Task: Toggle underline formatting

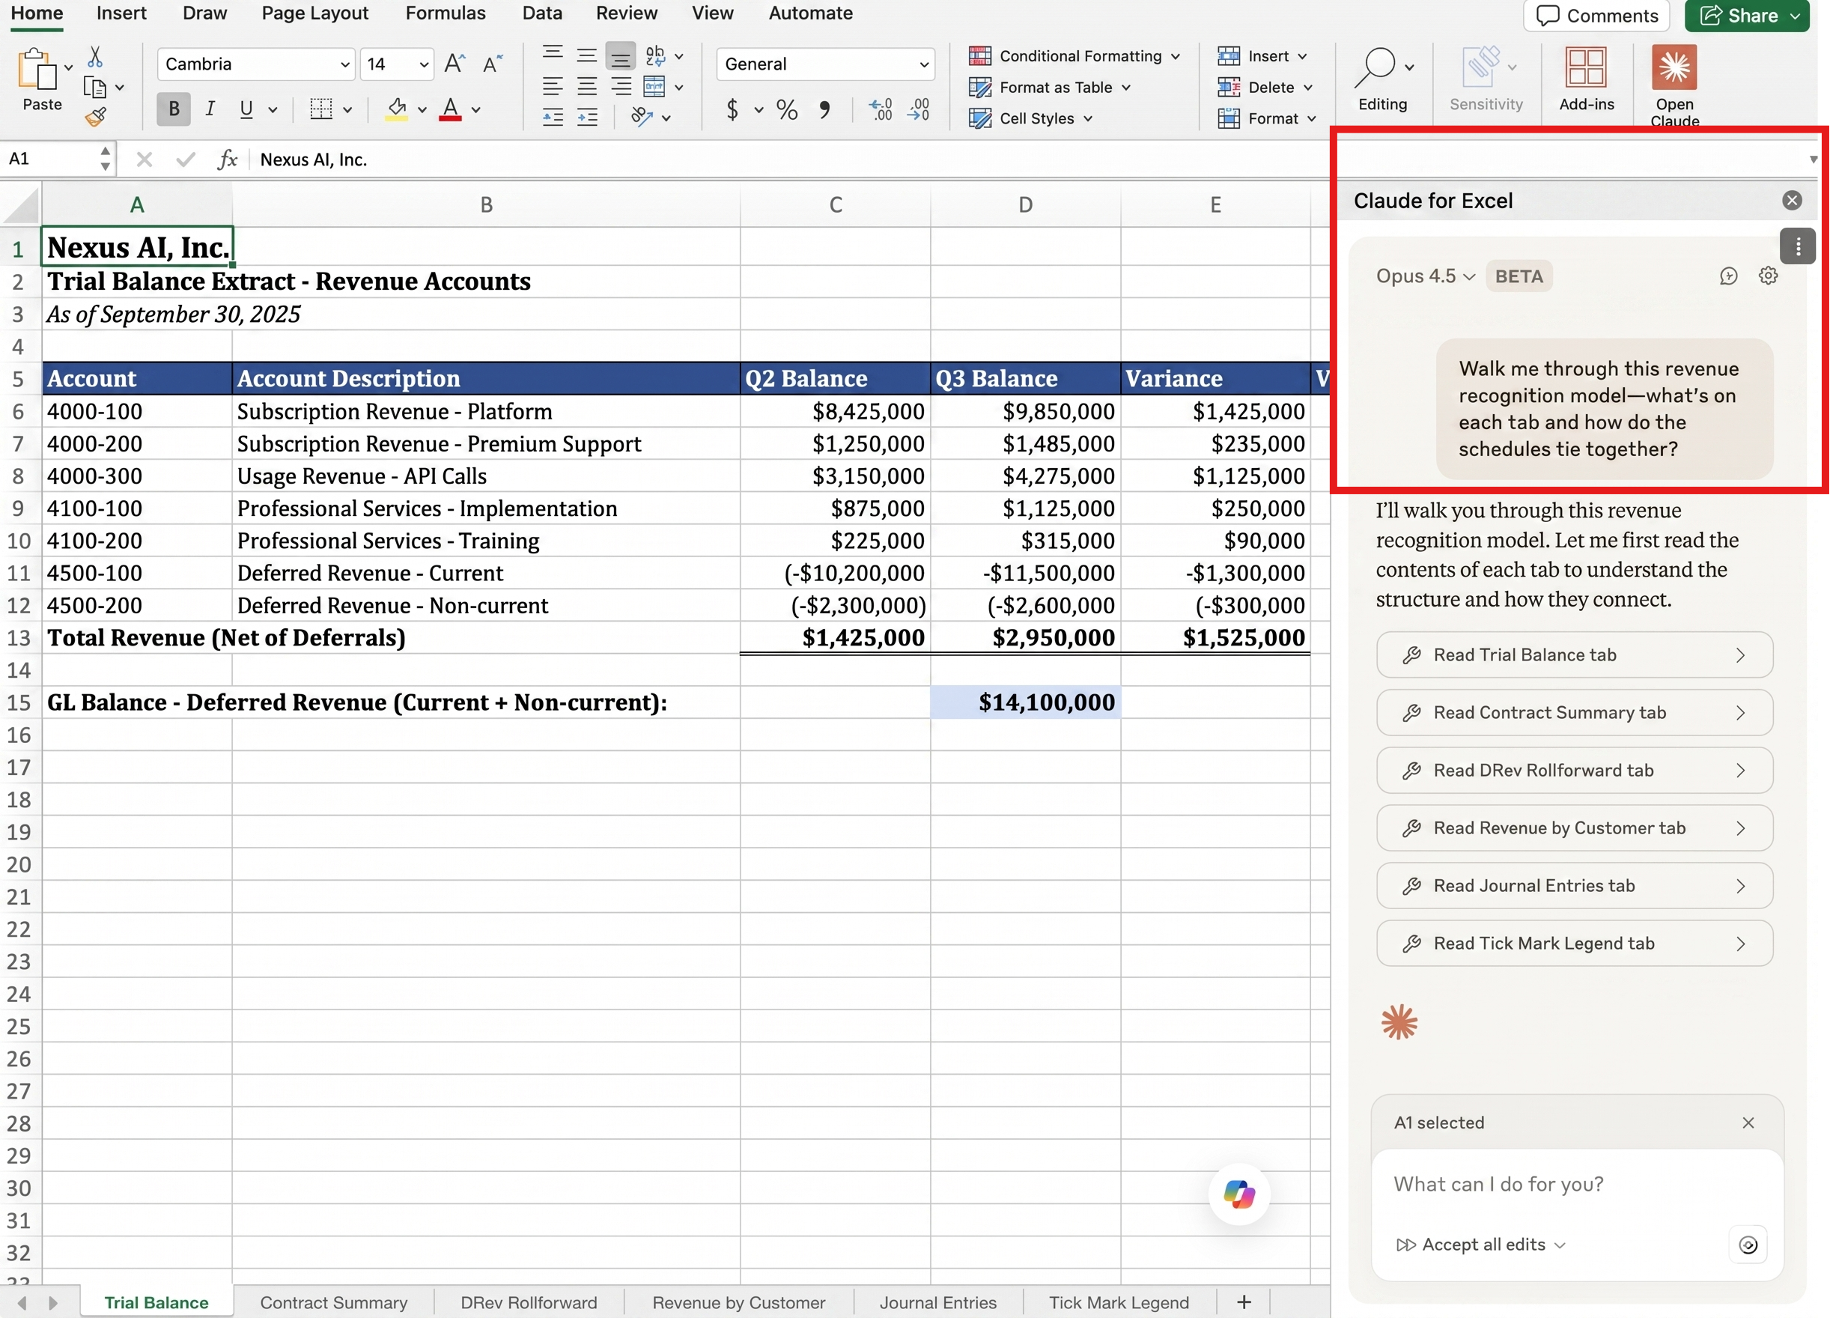Action: point(246,109)
